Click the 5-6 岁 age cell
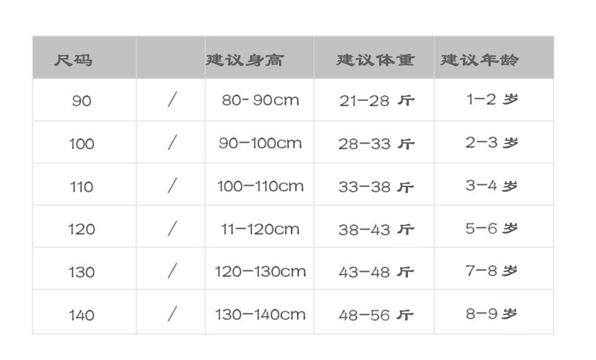 [492, 228]
